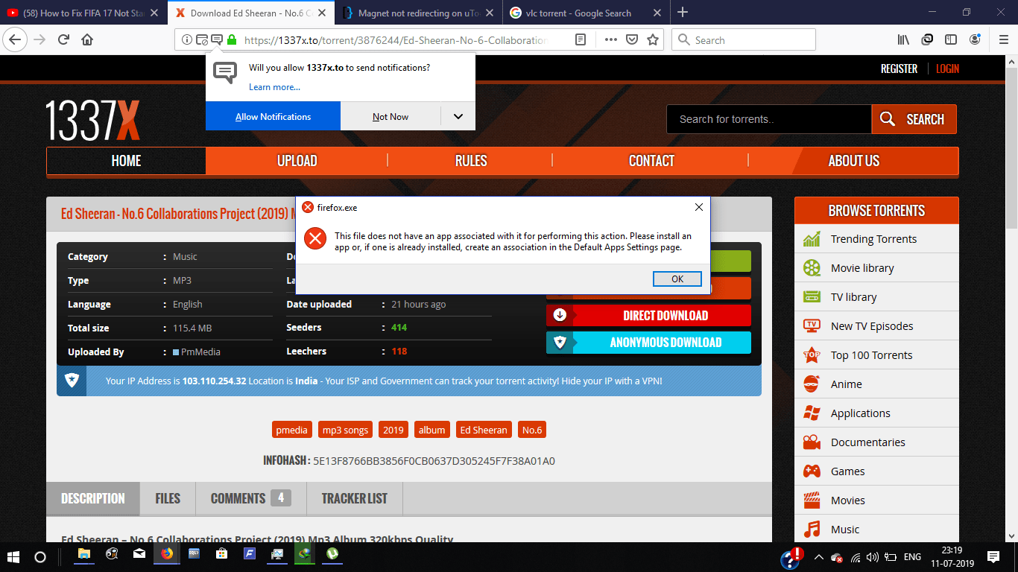1018x572 pixels.
Task: Choose Not Now on notification prompt
Action: pos(391,116)
